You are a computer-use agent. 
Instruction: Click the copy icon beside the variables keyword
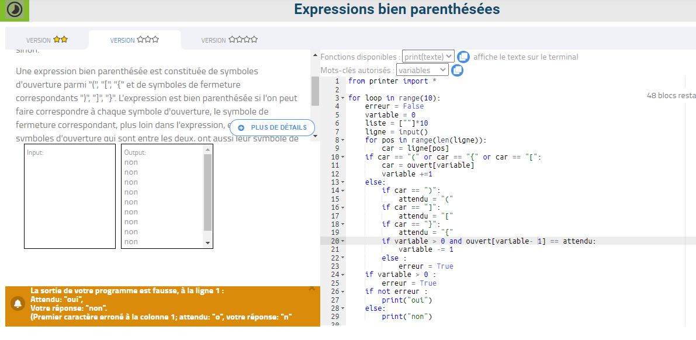[458, 70]
